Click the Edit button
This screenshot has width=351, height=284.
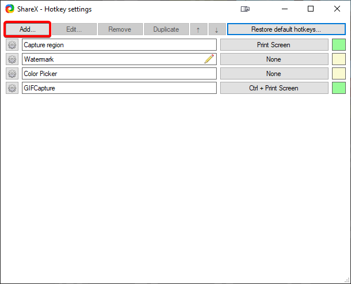pos(74,29)
